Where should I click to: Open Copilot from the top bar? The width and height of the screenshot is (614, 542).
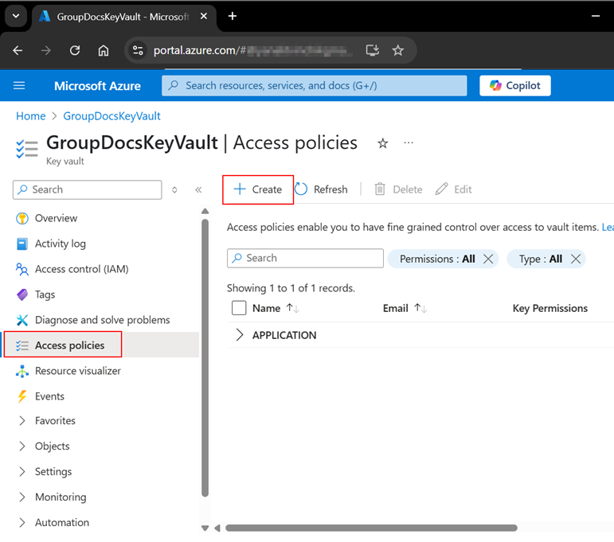point(514,86)
